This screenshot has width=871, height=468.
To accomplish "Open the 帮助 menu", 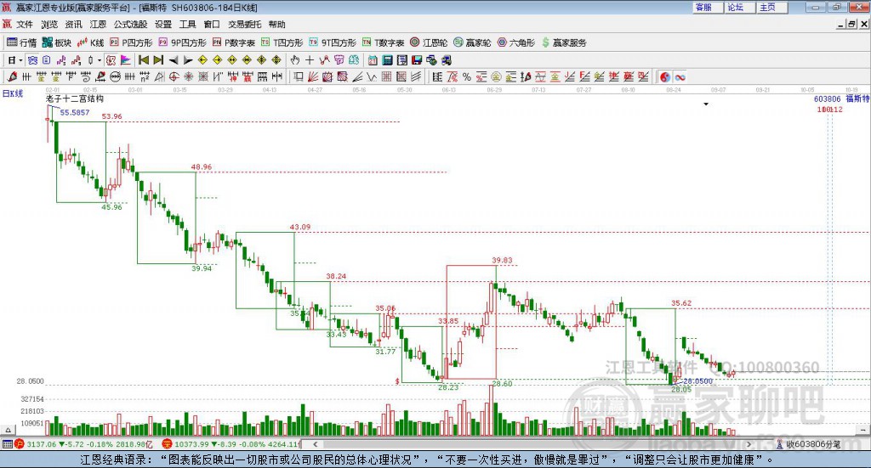I will [276, 25].
